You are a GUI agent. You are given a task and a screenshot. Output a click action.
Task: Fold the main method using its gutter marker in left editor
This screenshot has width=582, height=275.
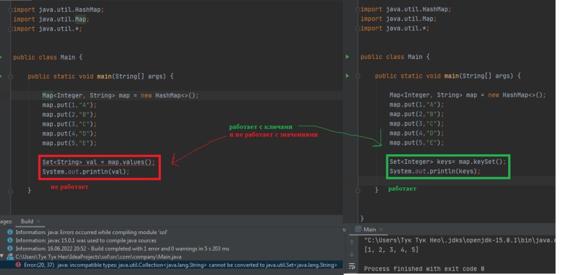pos(10,76)
